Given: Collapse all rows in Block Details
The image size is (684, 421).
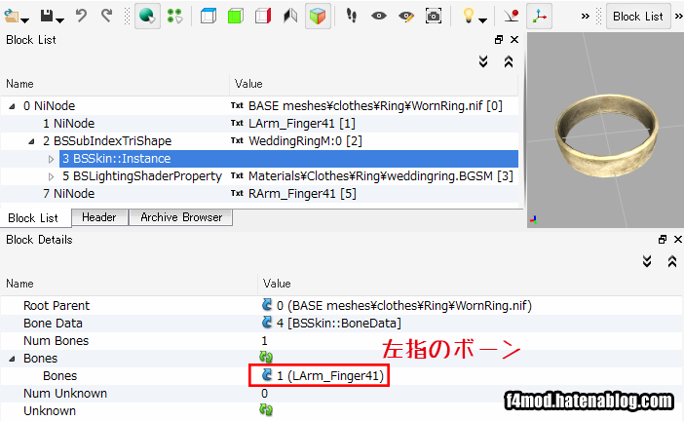Looking at the screenshot, I should click(x=672, y=261).
